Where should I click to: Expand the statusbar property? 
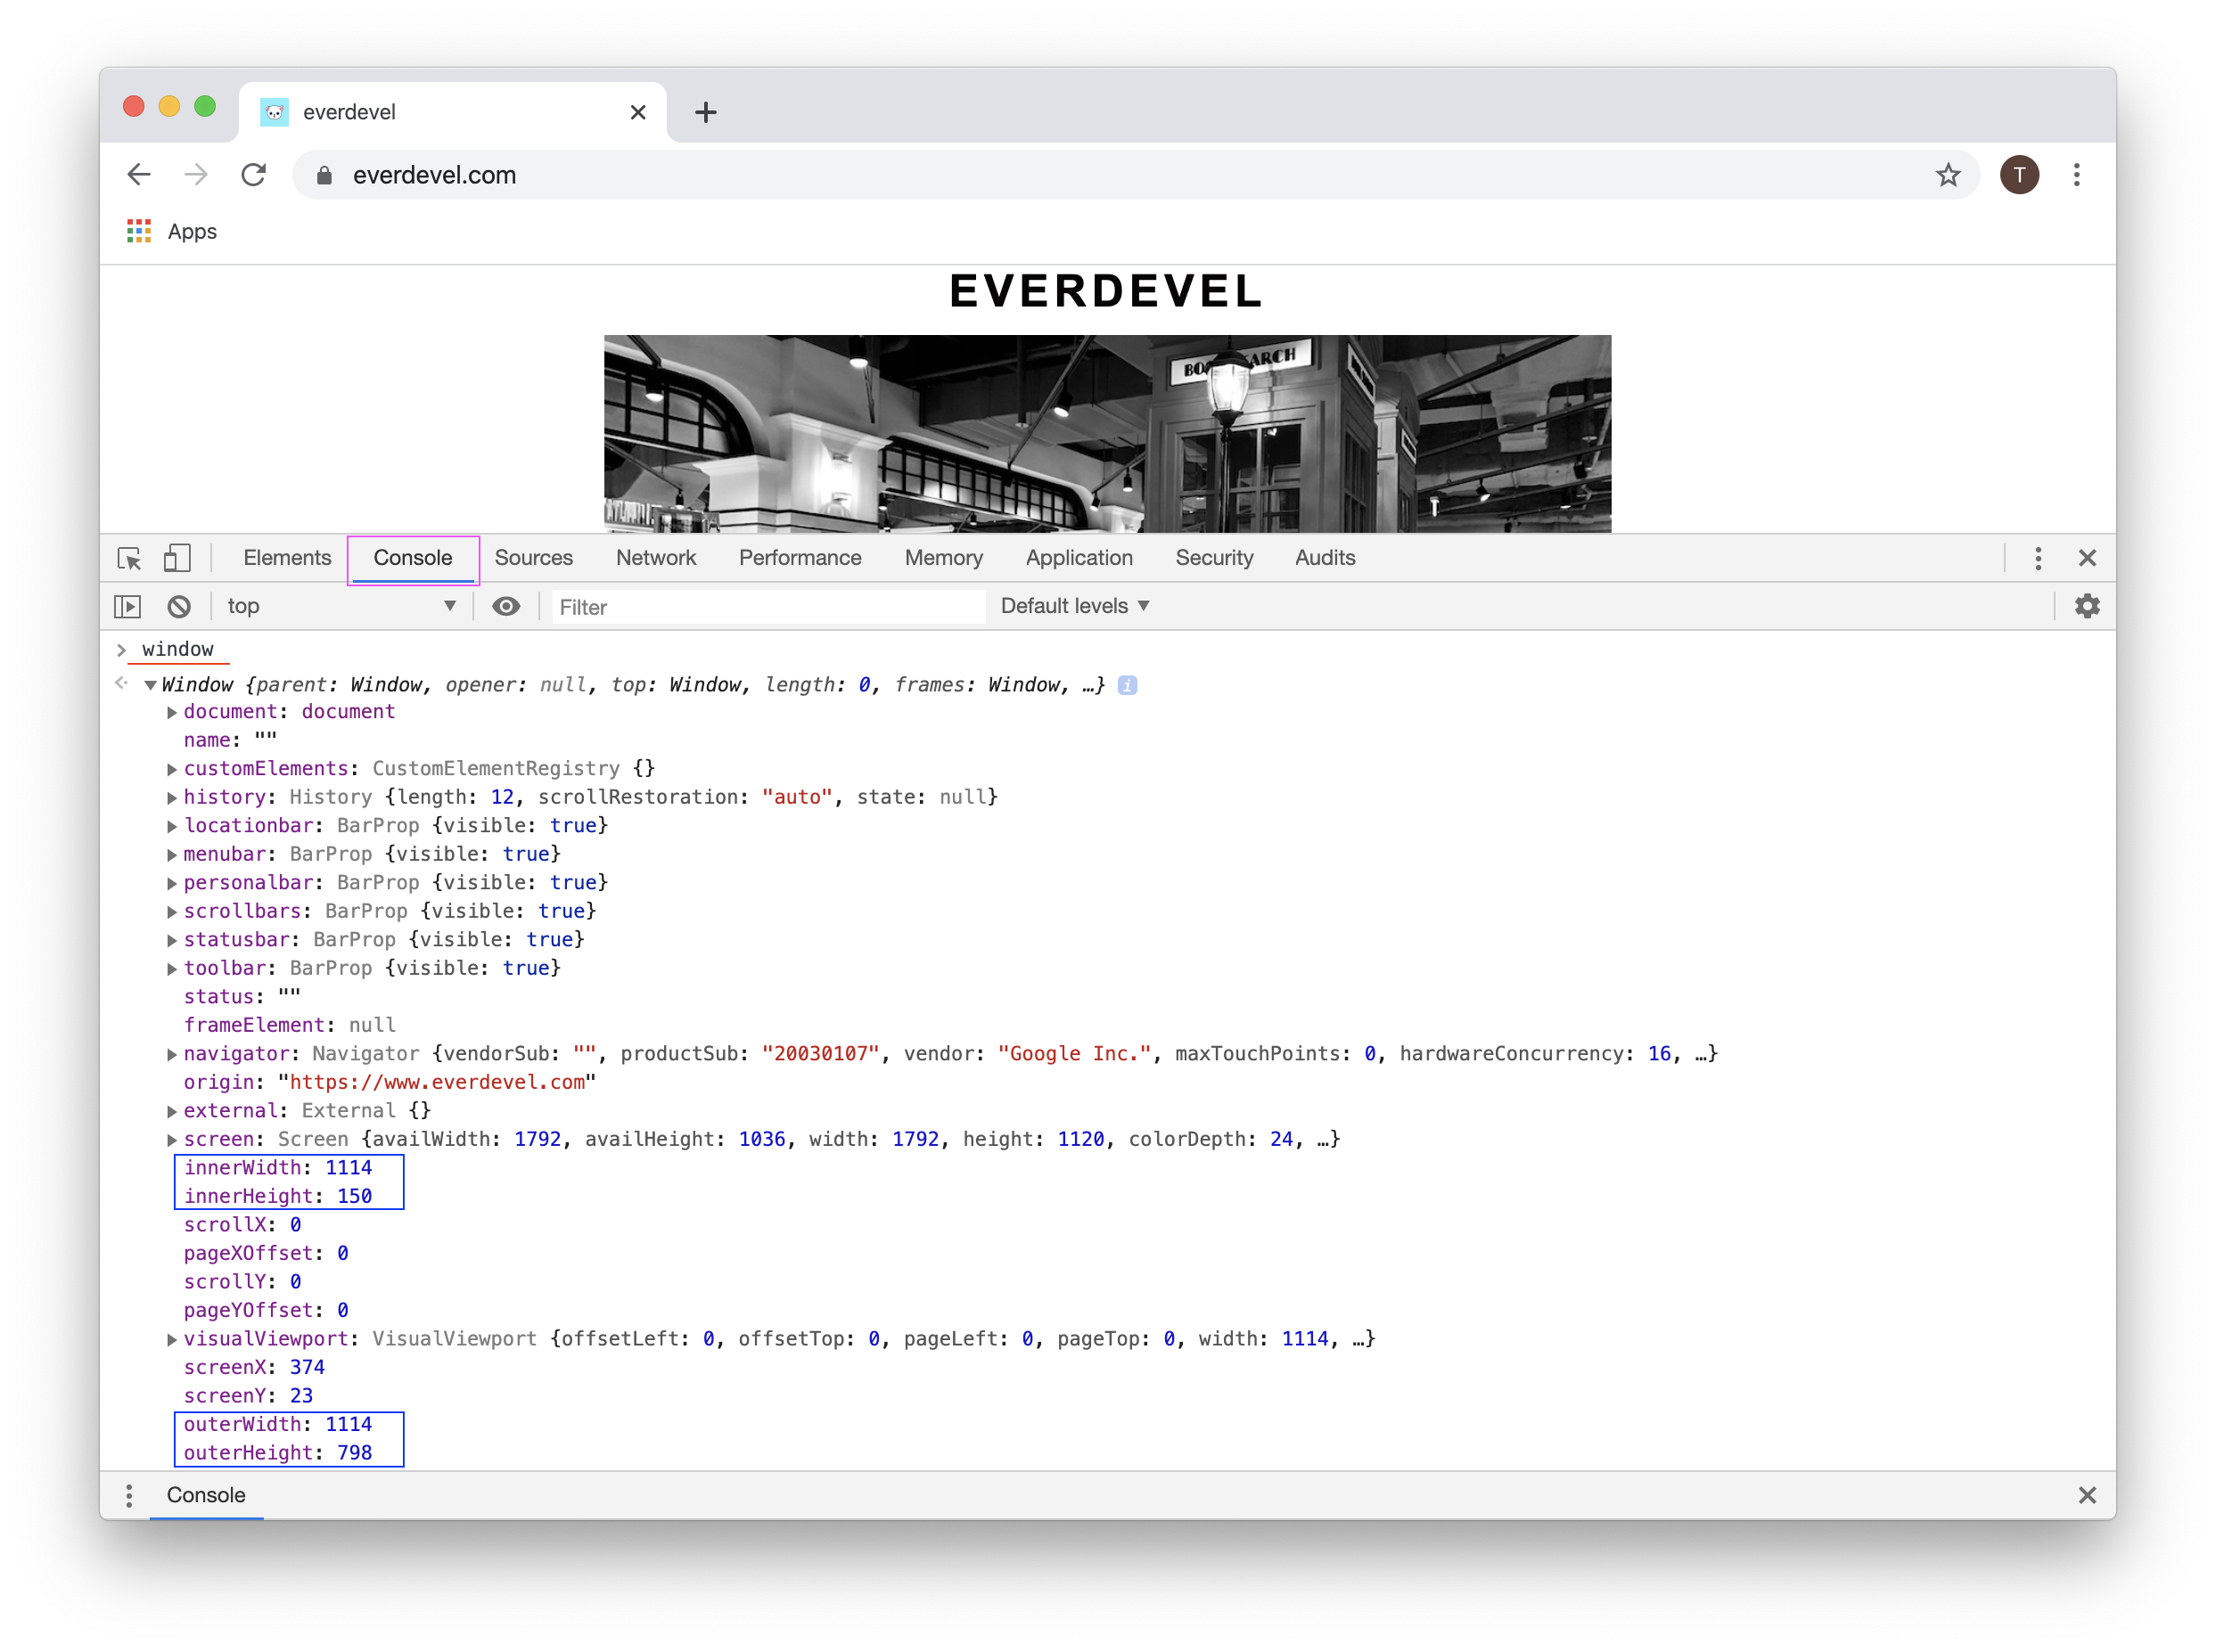coord(171,940)
